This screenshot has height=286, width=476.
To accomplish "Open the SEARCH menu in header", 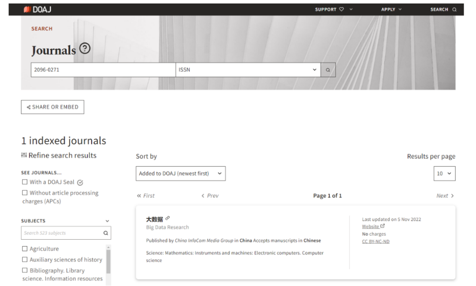I will click(x=443, y=9).
